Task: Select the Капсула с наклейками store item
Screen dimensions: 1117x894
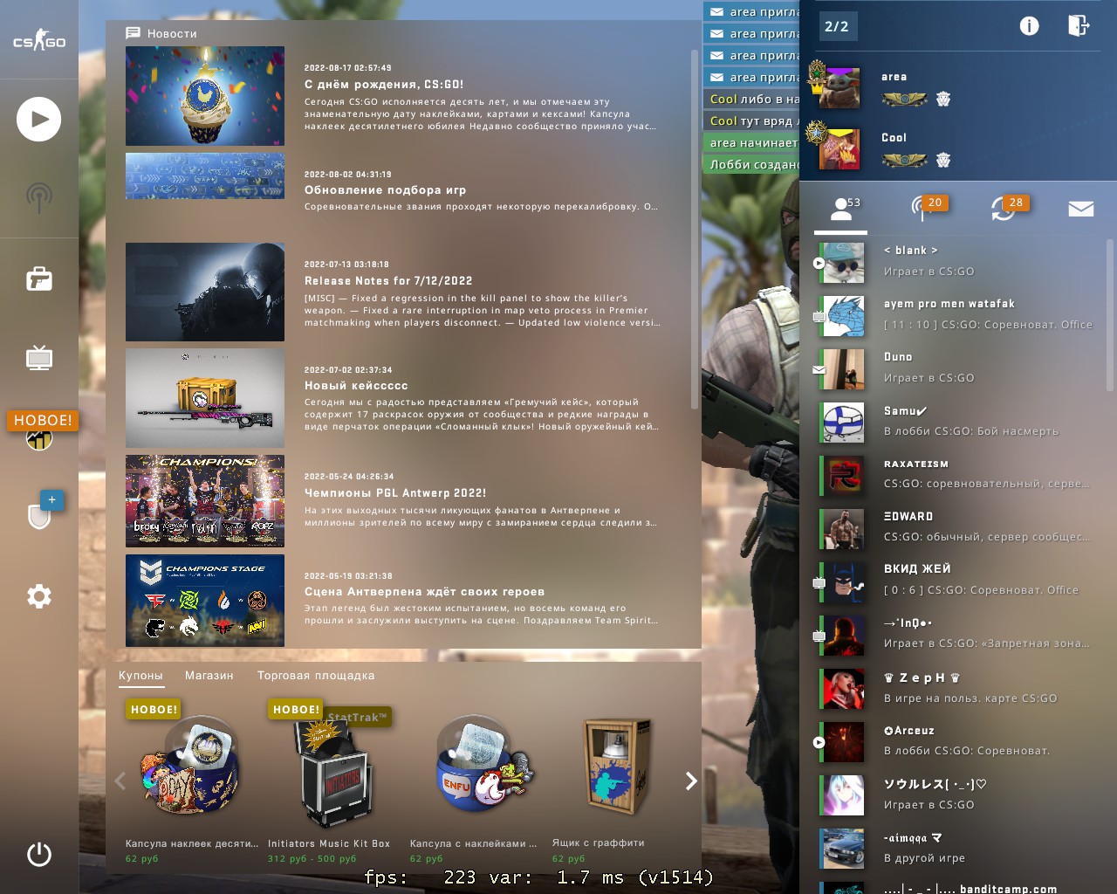Action: coord(474,781)
